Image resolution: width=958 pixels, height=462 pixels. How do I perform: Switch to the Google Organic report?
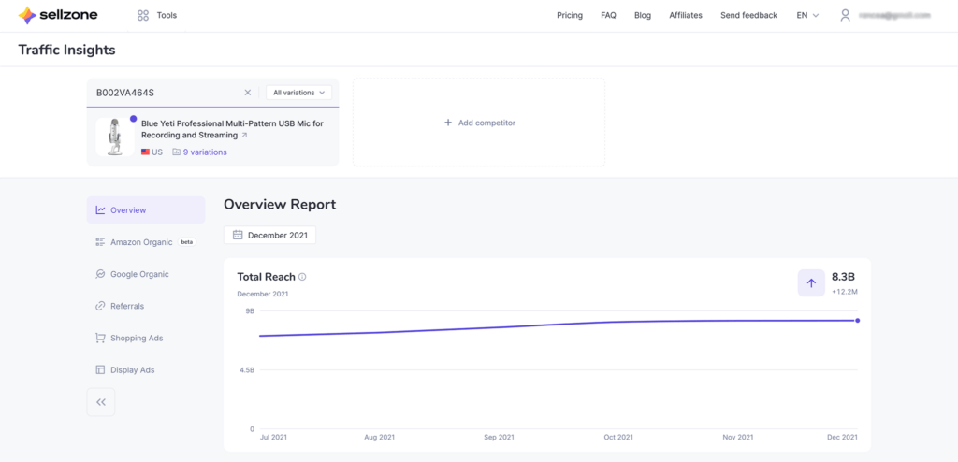[x=138, y=274]
